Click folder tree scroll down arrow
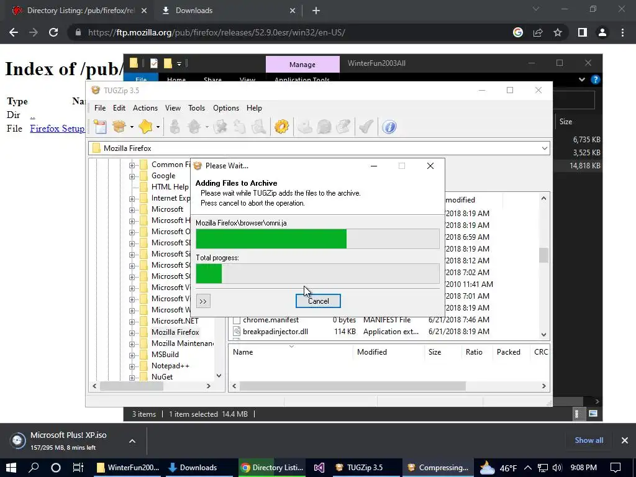The image size is (636, 477). pyautogui.click(x=219, y=376)
